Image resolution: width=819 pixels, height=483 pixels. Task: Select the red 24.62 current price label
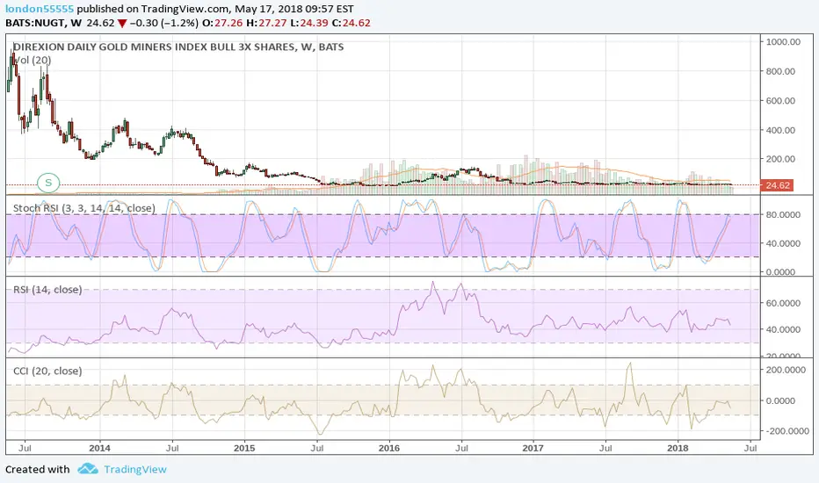(777, 185)
